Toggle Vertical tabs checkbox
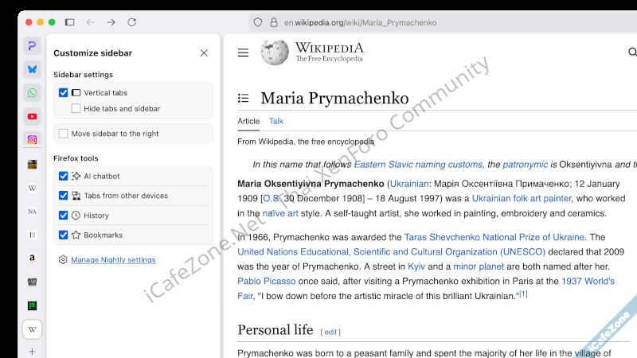 64,92
